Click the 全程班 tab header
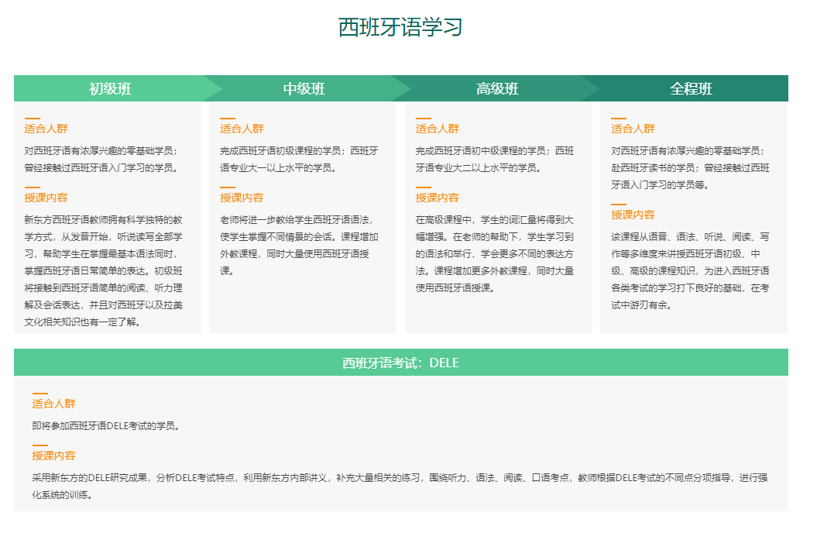The height and width of the screenshot is (540, 817). pos(691,89)
